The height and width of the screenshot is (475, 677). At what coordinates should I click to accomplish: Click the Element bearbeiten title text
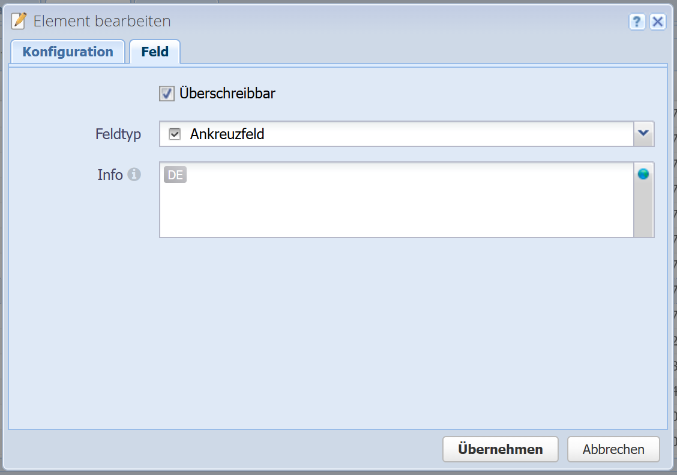[x=102, y=22]
